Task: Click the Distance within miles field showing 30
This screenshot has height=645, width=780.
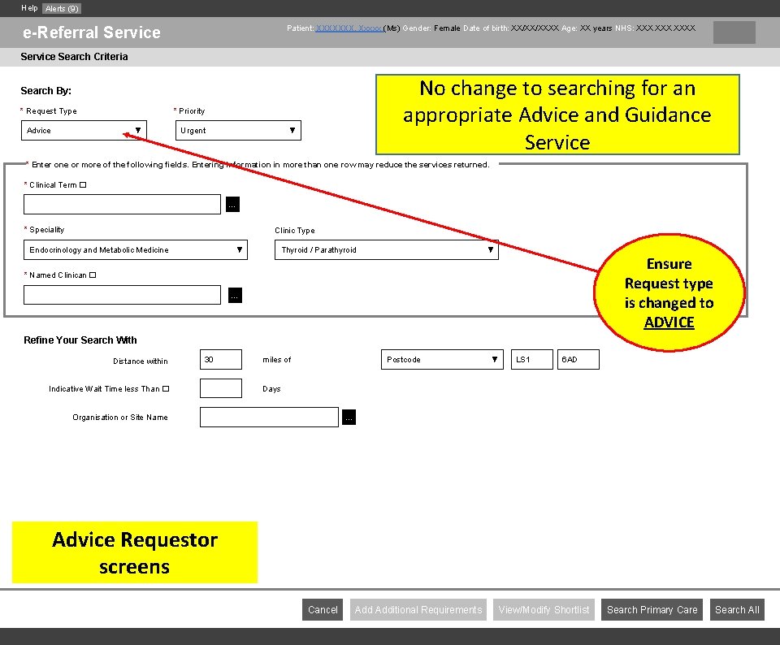Action: click(221, 360)
